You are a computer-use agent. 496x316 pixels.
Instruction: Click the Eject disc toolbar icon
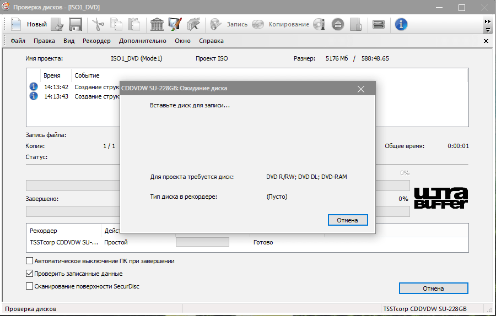pyautogui.click(x=338, y=24)
